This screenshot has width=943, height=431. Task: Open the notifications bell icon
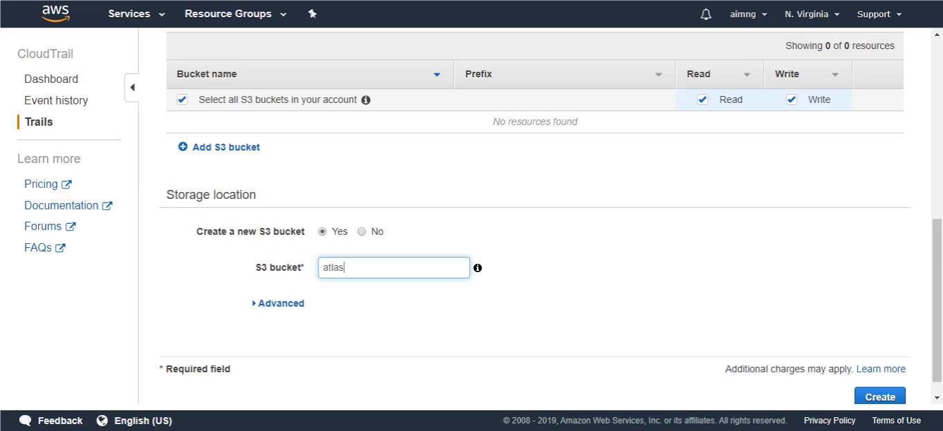click(706, 14)
